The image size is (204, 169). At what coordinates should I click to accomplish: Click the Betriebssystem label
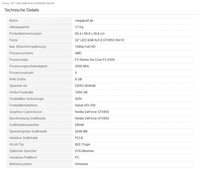click(20, 164)
